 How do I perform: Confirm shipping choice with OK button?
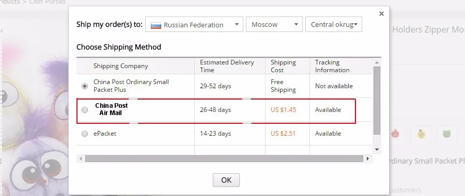[226, 180]
